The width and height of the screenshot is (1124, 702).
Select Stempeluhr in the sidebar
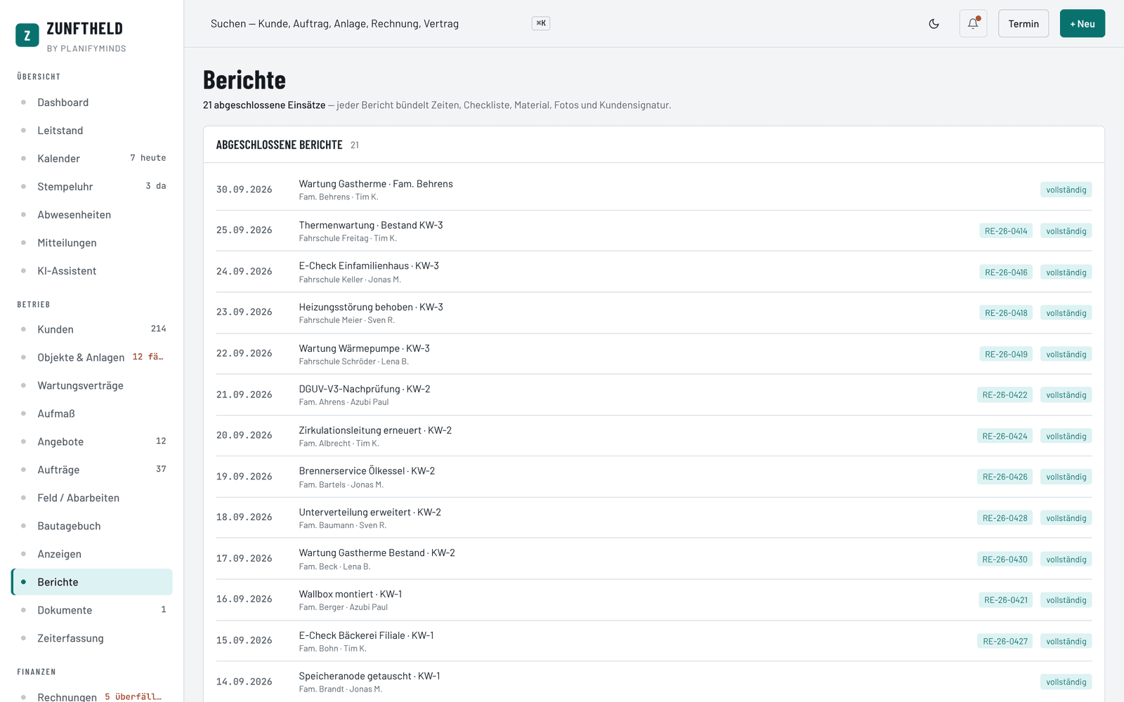92,187
